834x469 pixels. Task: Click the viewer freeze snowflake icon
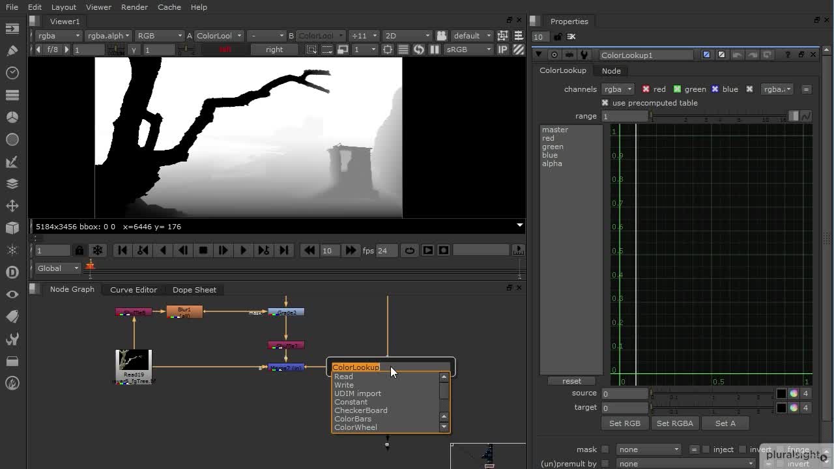click(x=97, y=250)
